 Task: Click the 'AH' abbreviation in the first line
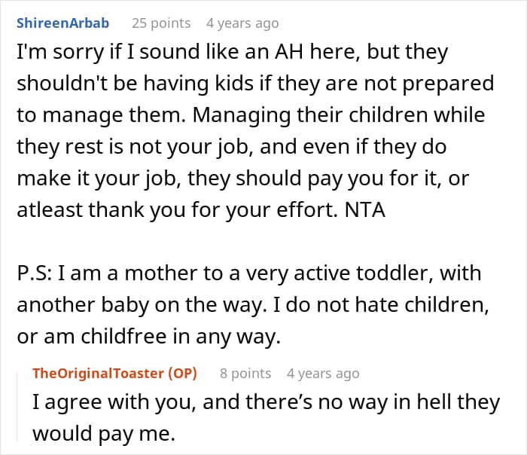289,52
